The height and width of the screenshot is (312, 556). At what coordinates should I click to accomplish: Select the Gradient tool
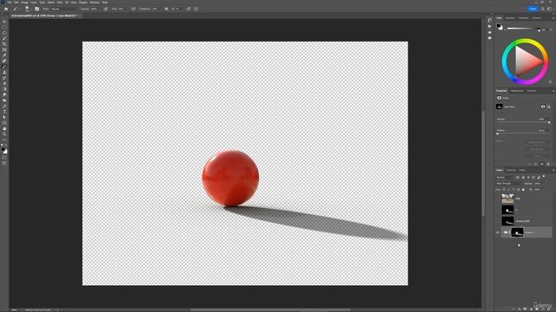coord(4,89)
